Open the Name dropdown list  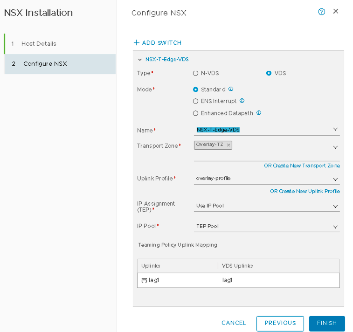pos(335,130)
